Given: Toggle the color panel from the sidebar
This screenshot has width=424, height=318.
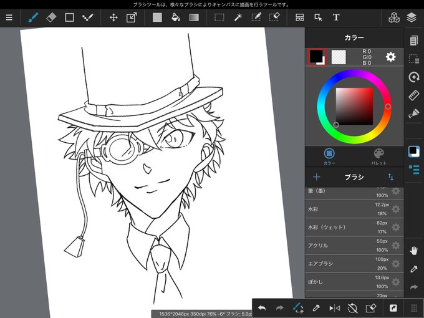Looking at the screenshot, I should 414,152.
